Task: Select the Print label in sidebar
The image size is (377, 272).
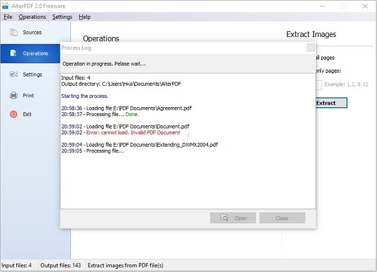Action: pos(28,95)
